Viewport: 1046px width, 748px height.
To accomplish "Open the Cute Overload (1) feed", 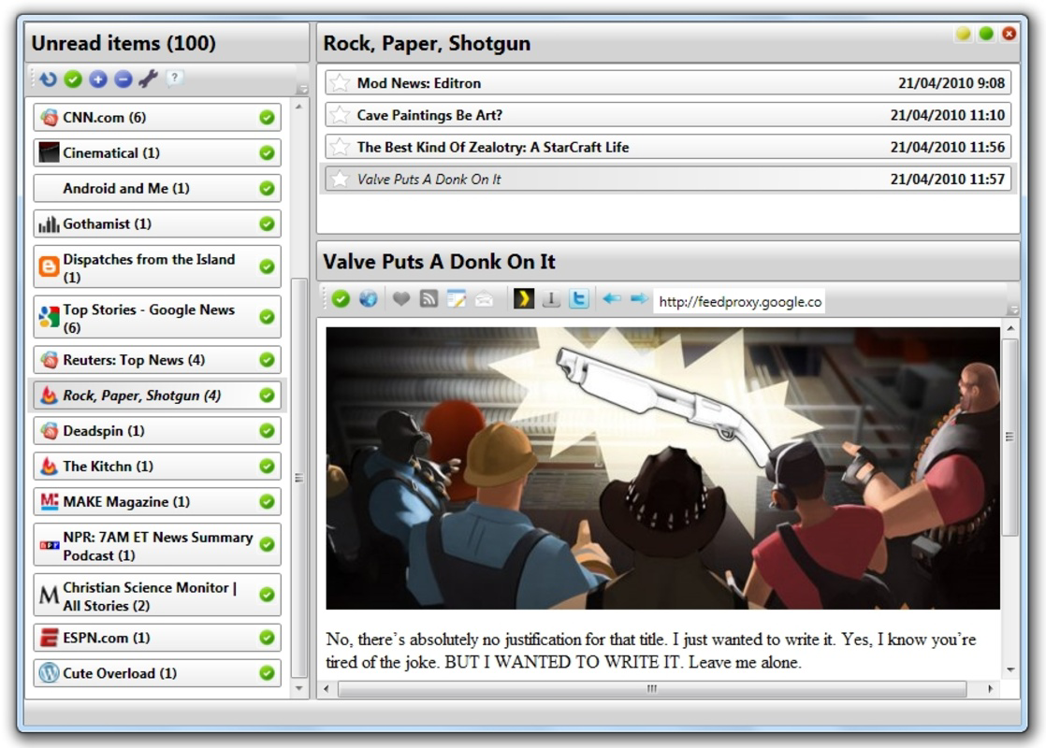I will [x=157, y=672].
